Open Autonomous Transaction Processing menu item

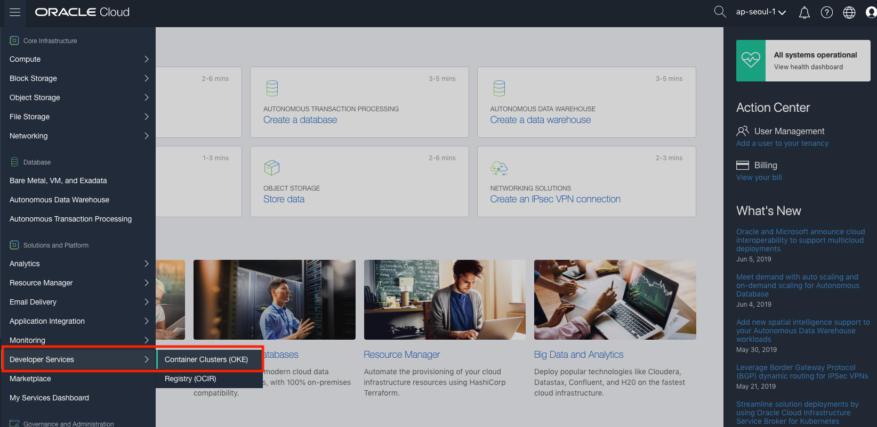click(x=78, y=219)
